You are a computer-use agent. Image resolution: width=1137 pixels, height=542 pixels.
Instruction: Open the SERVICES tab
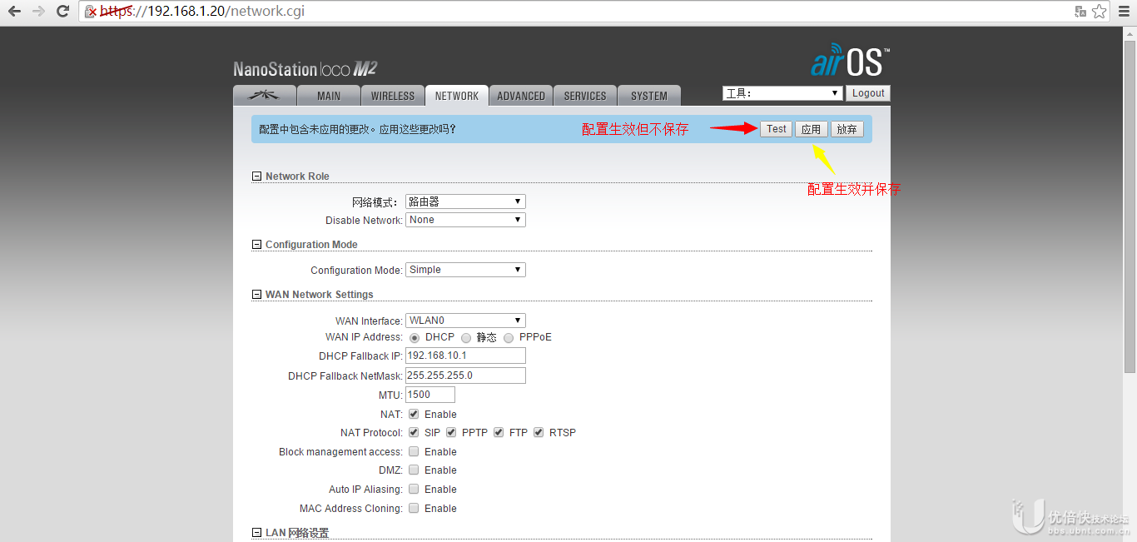tap(585, 95)
